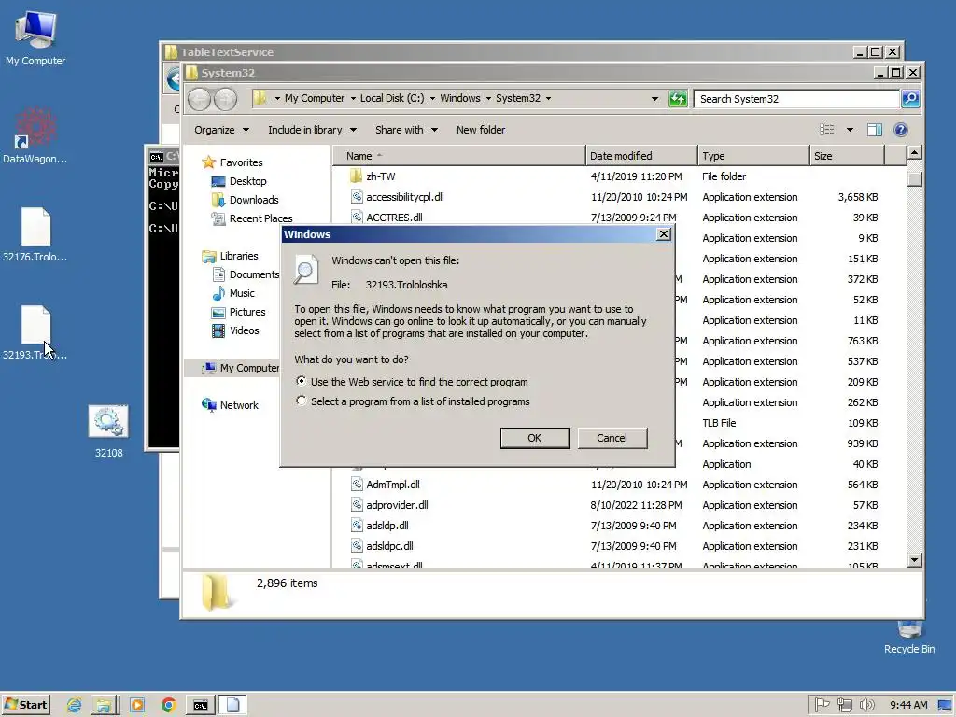
Task: Click the Back arrow in System32 window
Action: pos(200,99)
